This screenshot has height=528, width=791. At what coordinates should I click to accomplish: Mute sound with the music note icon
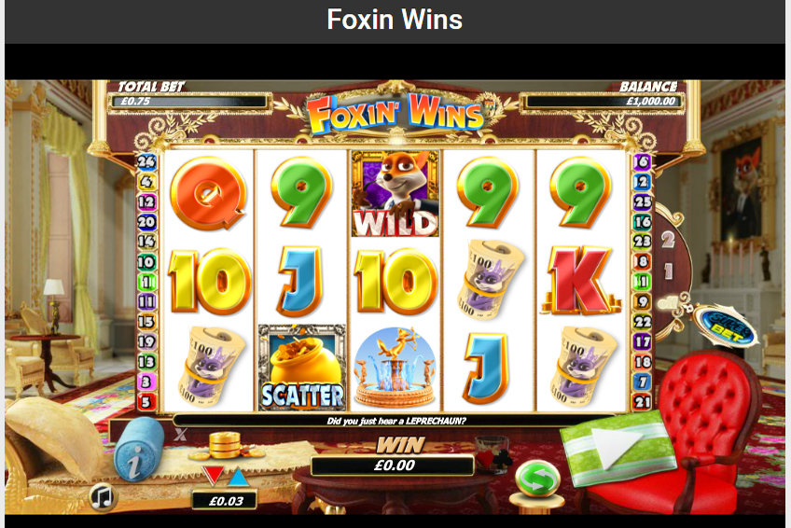pos(103,497)
